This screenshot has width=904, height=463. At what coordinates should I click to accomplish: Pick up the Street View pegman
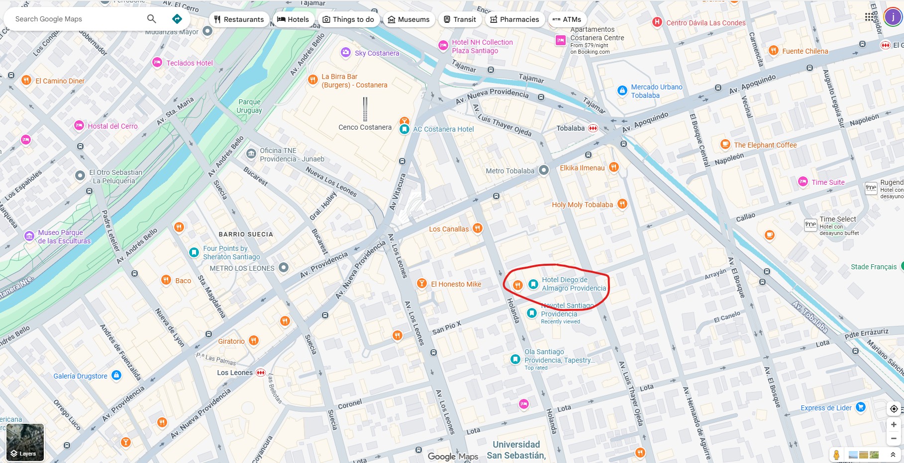[x=836, y=455]
